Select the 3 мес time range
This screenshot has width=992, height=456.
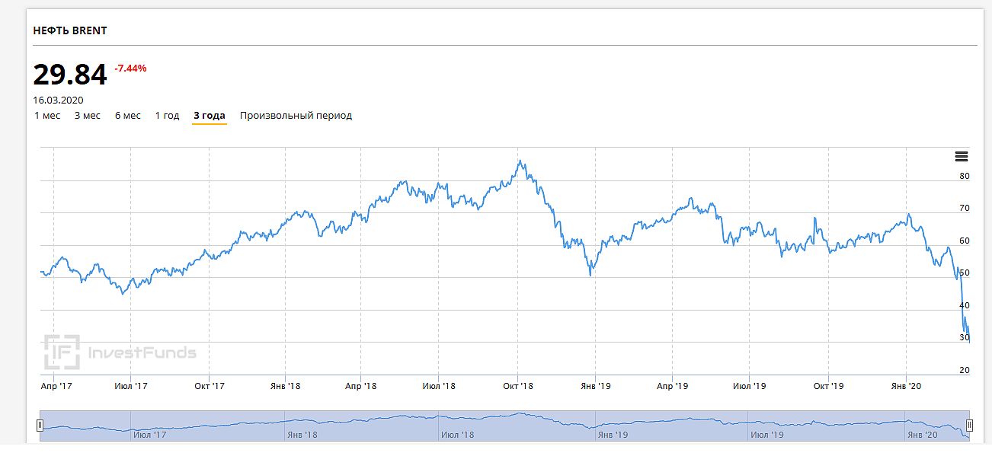(x=87, y=116)
